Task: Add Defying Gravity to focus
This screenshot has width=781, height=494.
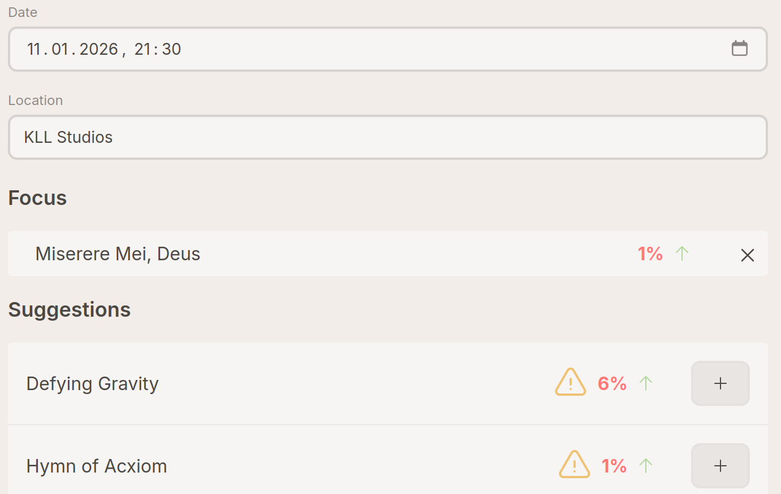Action: click(720, 383)
